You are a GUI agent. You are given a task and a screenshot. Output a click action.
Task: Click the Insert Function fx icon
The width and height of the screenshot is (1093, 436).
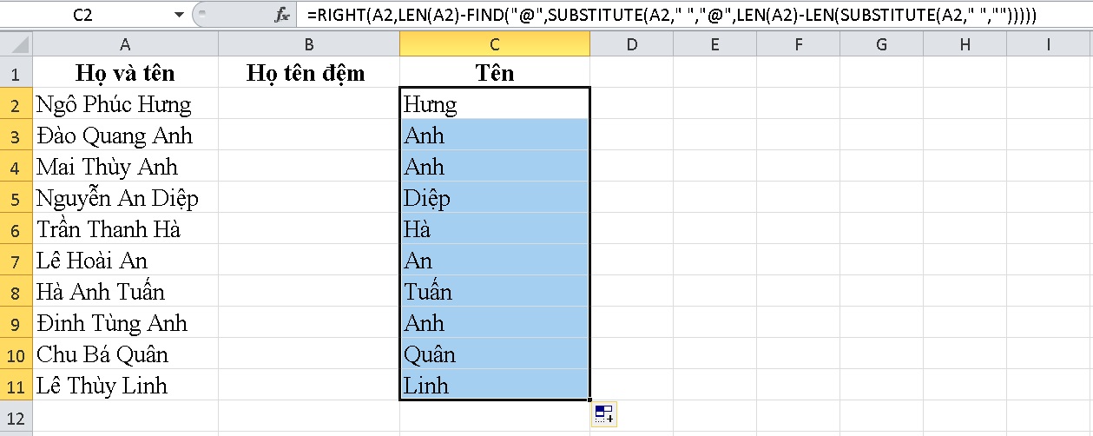(281, 15)
